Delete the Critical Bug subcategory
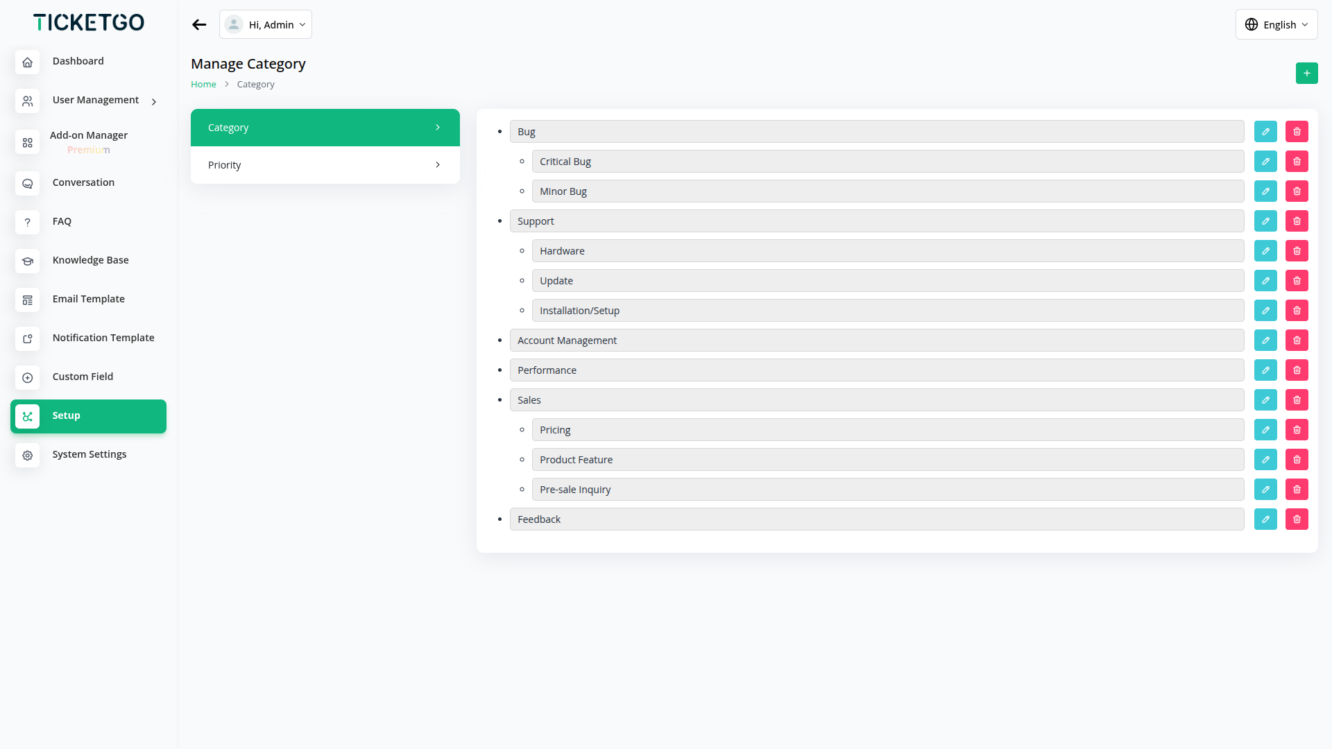Screen dimensions: 1332x749 tap(1297, 162)
